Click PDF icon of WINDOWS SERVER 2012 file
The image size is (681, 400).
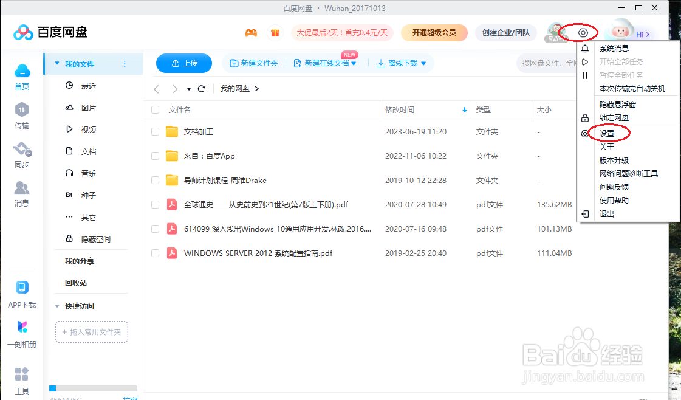pos(172,253)
